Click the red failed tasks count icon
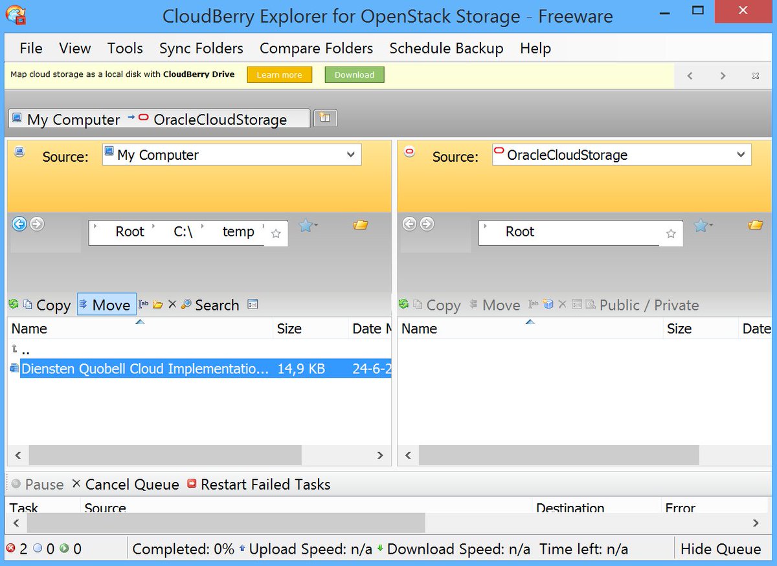 tap(11, 549)
